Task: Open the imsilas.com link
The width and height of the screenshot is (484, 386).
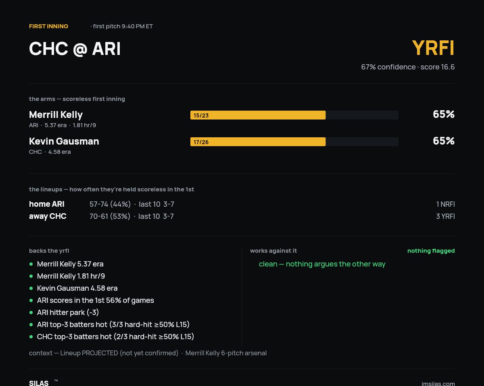Action: coord(438,384)
